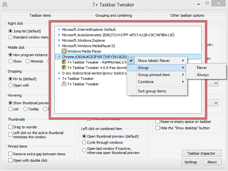This screenshot has width=228, height=171.
Task: Choose Always in Group submenu
Action: click(x=206, y=75)
